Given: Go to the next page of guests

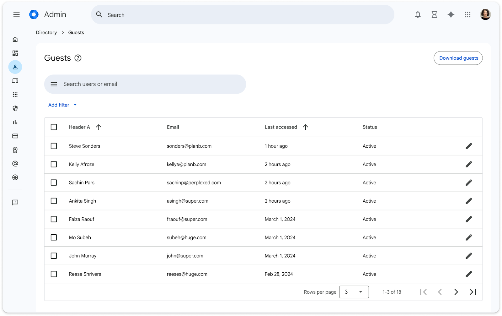Looking at the screenshot, I should point(456,292).
